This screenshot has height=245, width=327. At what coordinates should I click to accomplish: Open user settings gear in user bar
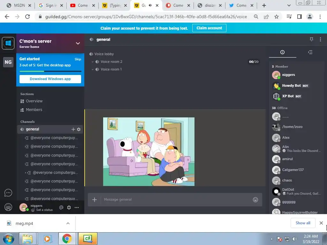pyautogui.click(x=69, y=207)
